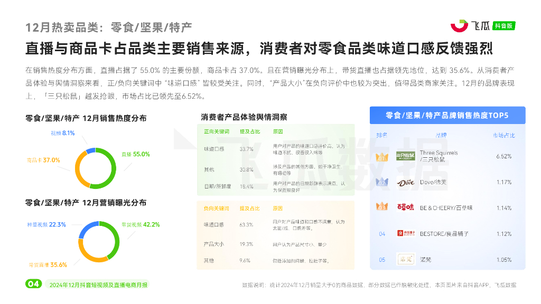Click the gold crown icon for rank 01
This screenshot has width=541, height=304.
click(381, 157)
